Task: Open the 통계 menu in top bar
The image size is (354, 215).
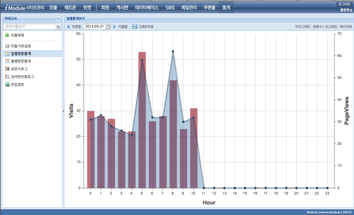Action: coord(226,8)
